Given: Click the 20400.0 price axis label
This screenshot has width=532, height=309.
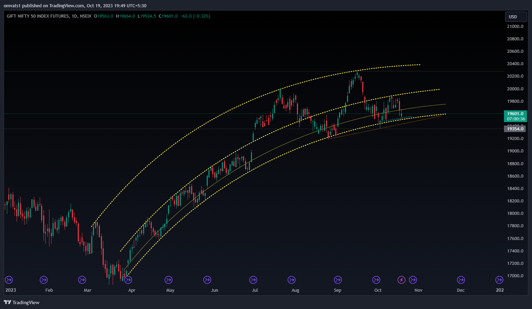Looking at the screenshot, I should (x=515, y=64).
